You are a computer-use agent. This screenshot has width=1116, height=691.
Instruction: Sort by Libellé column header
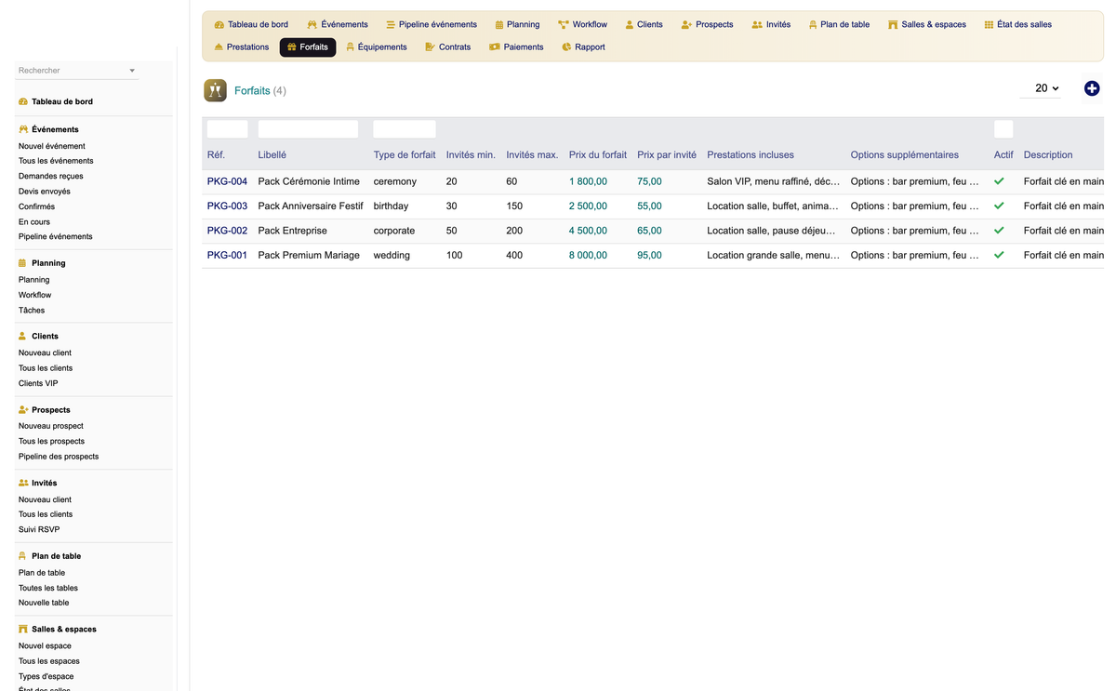pyautogui.click(x=272, y=154)
